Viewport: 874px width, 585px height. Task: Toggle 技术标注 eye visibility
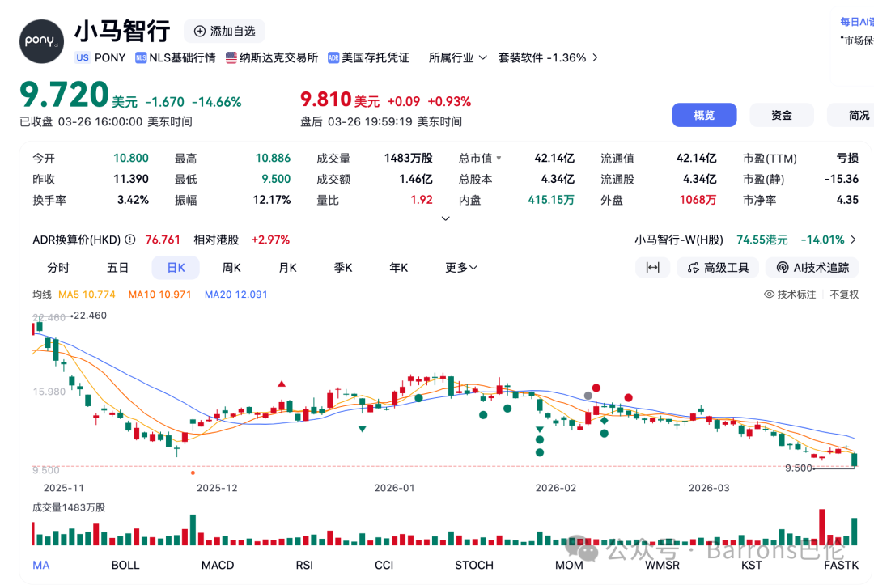[770, 295]
